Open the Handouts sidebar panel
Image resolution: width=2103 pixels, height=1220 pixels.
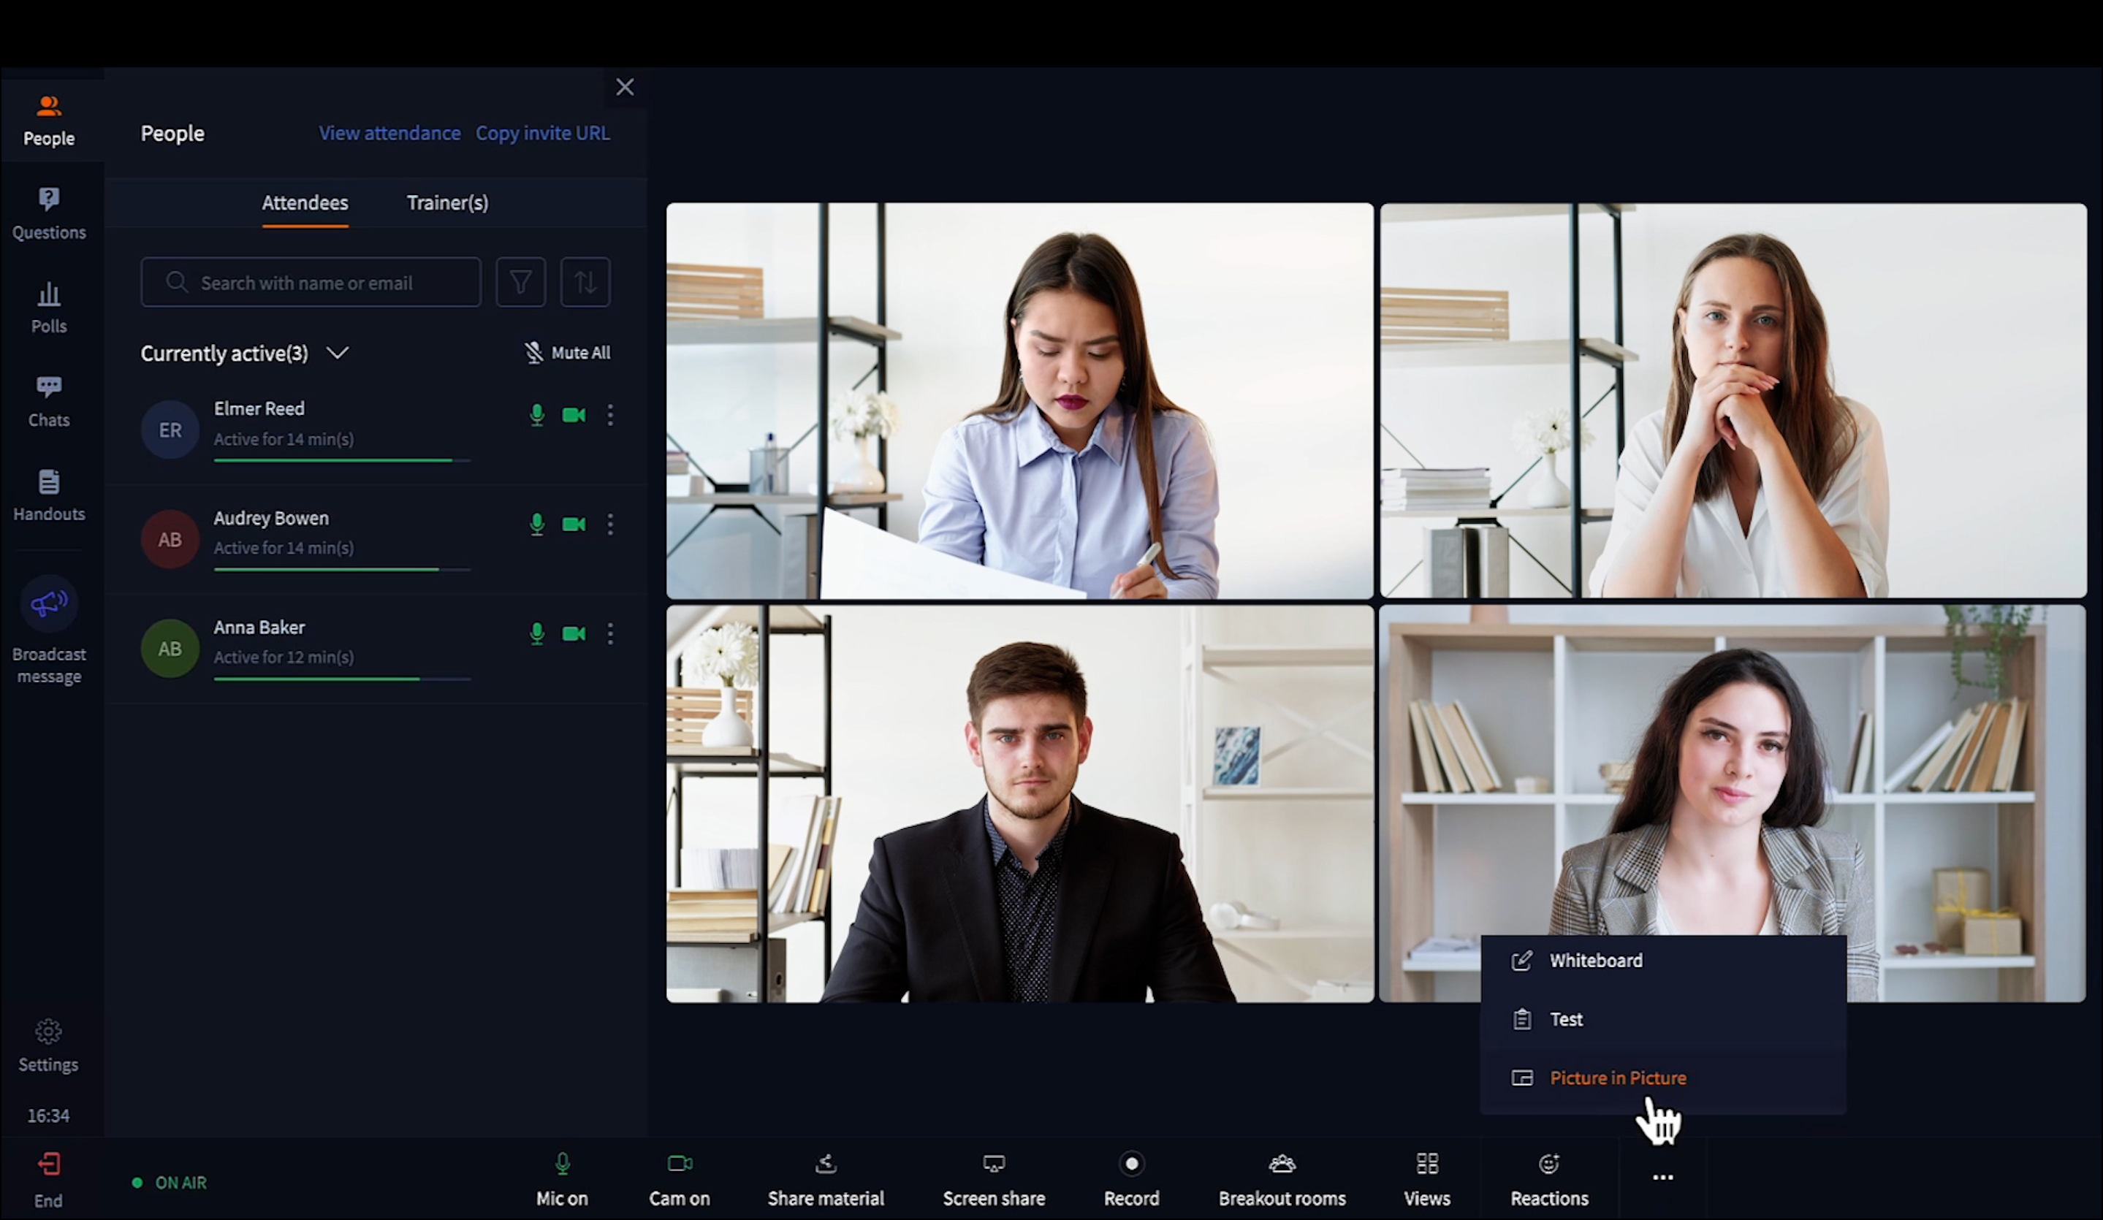pos(48,495)
